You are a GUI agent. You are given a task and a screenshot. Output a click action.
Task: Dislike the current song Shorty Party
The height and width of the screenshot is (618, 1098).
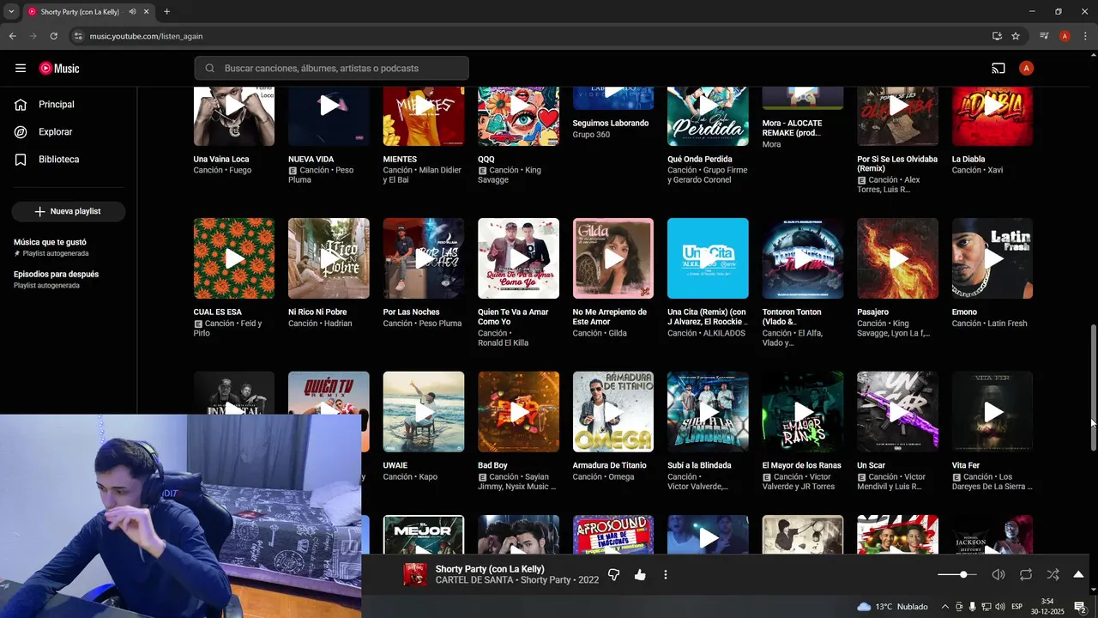(613, 575)
